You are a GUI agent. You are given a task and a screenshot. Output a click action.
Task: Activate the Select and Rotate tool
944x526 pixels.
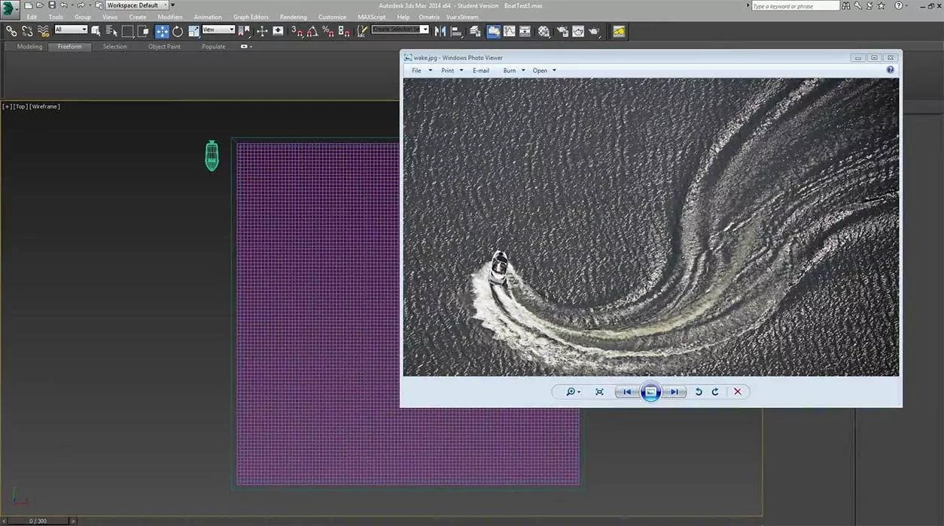point(178,31)
